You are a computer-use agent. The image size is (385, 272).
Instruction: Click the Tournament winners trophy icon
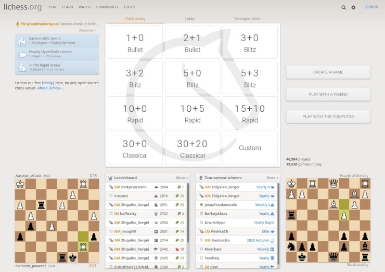click(x=201, y=177)
